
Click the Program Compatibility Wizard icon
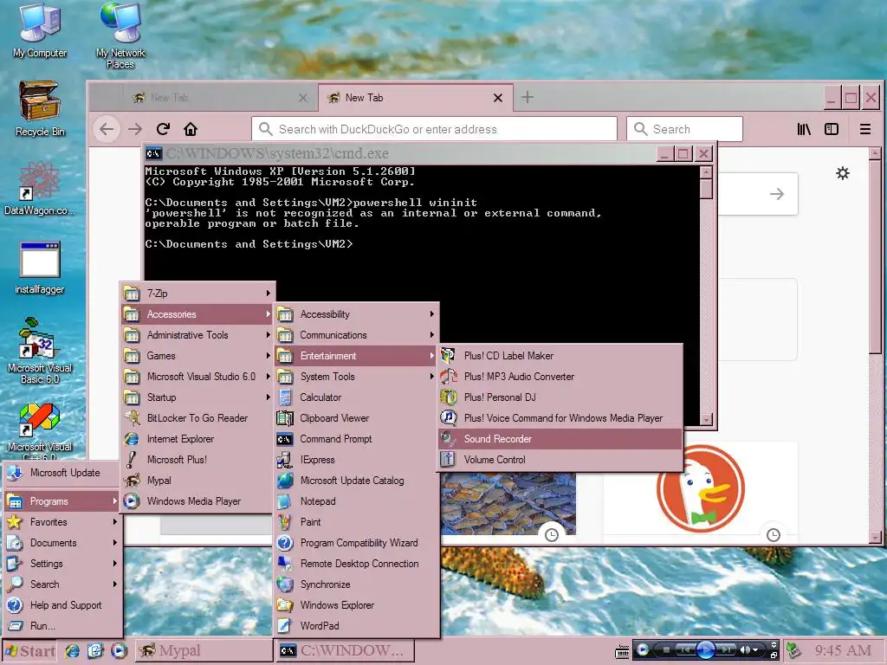[285, 543]
